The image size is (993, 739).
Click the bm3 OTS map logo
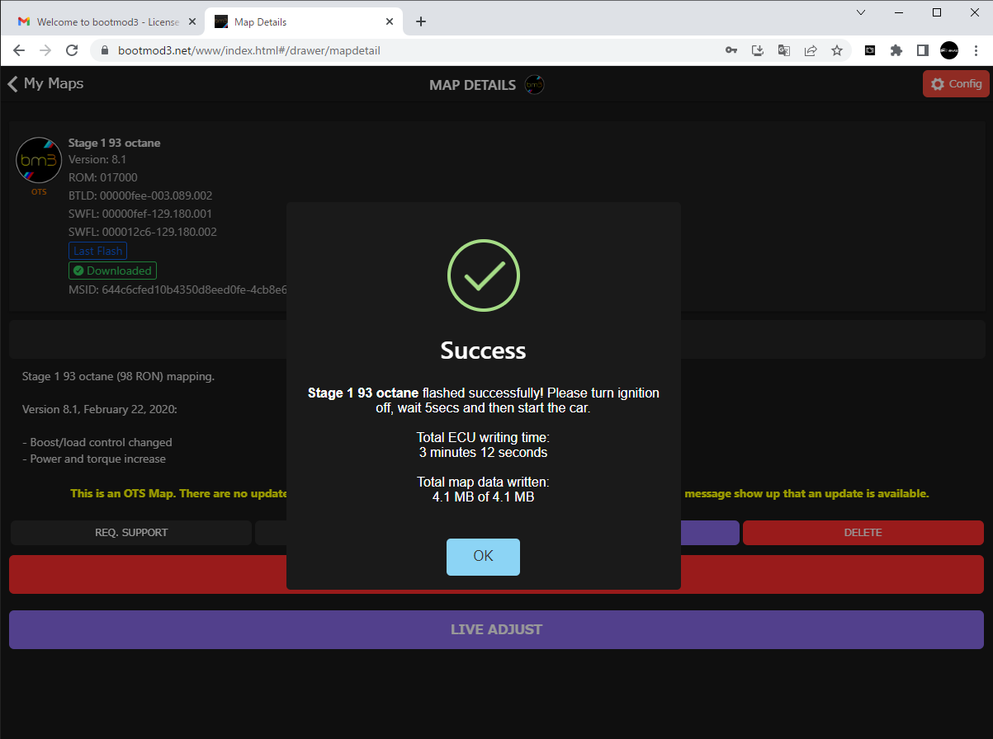tap(39, 160)
